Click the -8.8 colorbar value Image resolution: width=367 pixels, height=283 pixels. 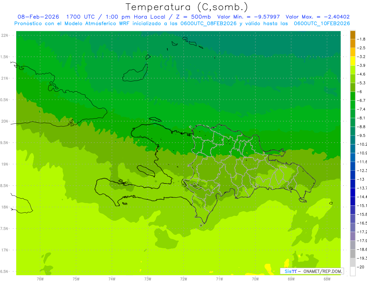click(361, 127)
